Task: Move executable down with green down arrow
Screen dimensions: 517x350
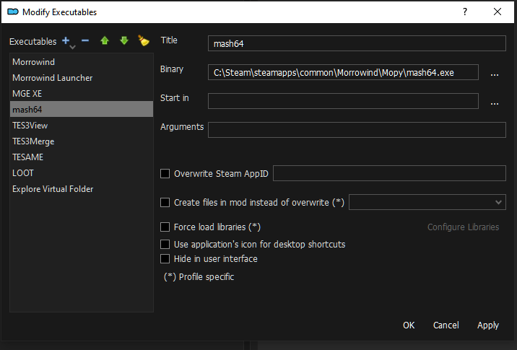Action: (123, 41)
